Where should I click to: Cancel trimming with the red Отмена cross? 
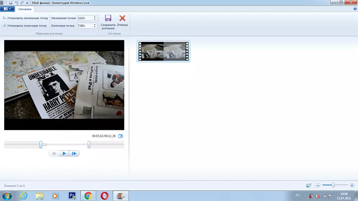pyautogui.click(x=122, y=18)
